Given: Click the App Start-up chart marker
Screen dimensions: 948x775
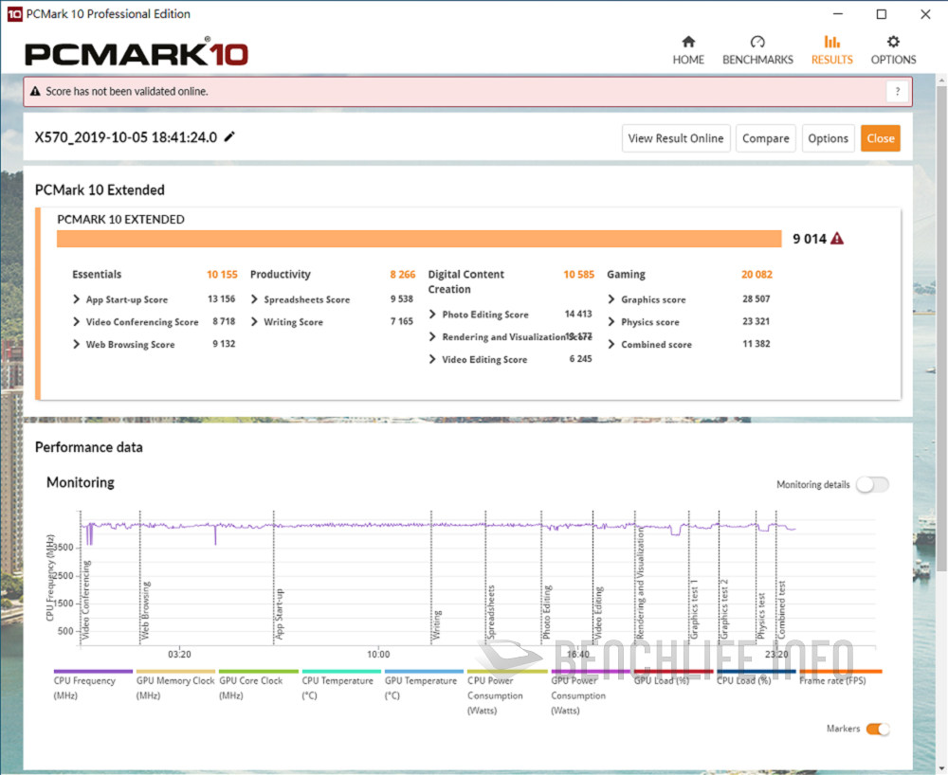Looking at the screenshot, I should [279, 614].
